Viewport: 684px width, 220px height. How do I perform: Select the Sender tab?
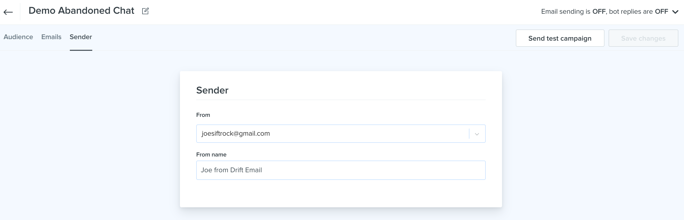(81, 37)
